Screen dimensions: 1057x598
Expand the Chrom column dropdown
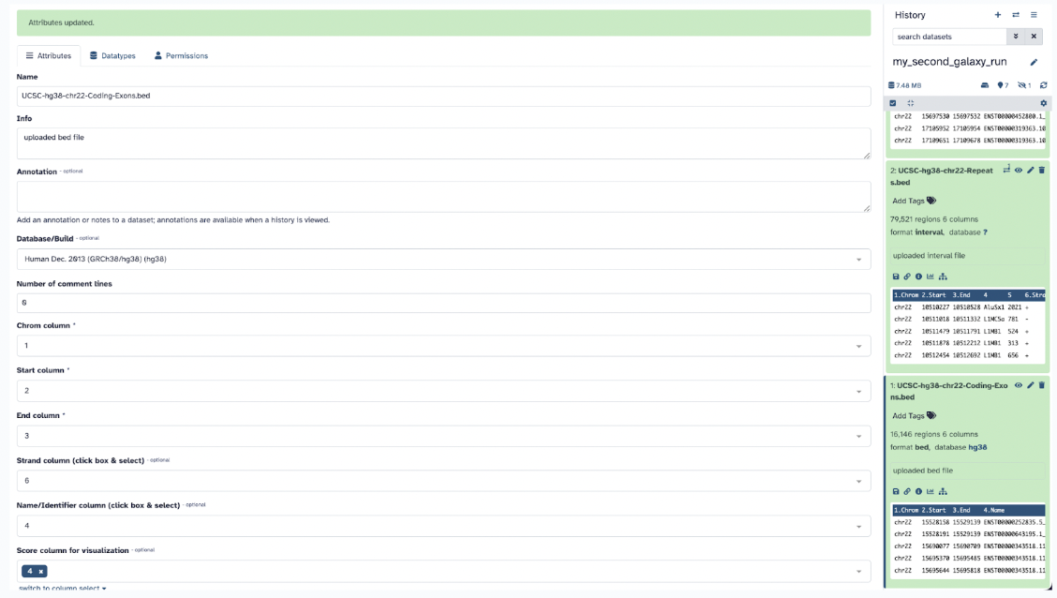443,346
